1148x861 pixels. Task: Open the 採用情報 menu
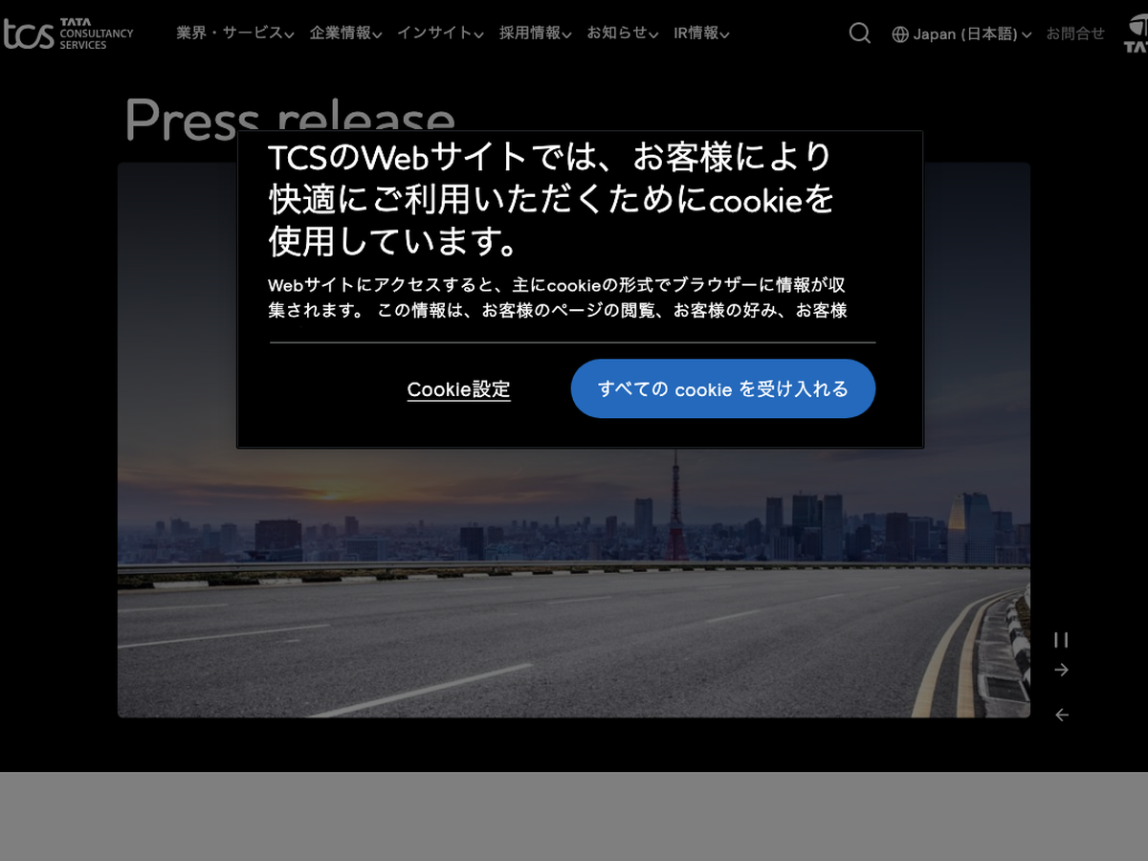pyautogui.click(x=535, y=33)
